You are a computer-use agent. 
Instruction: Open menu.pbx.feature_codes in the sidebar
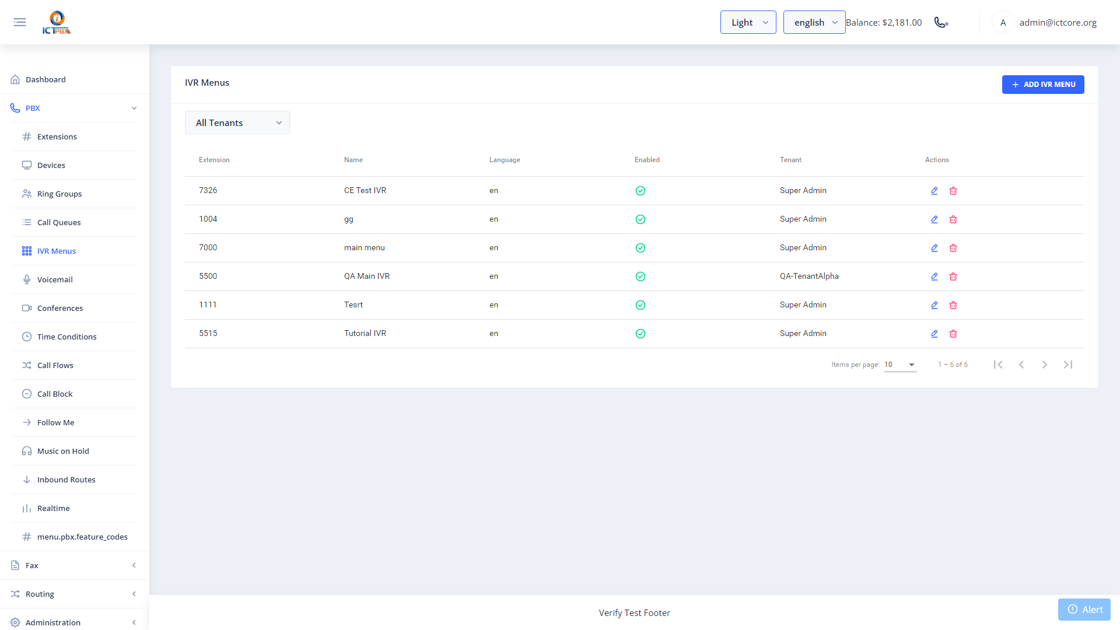[x=75, y=537]
